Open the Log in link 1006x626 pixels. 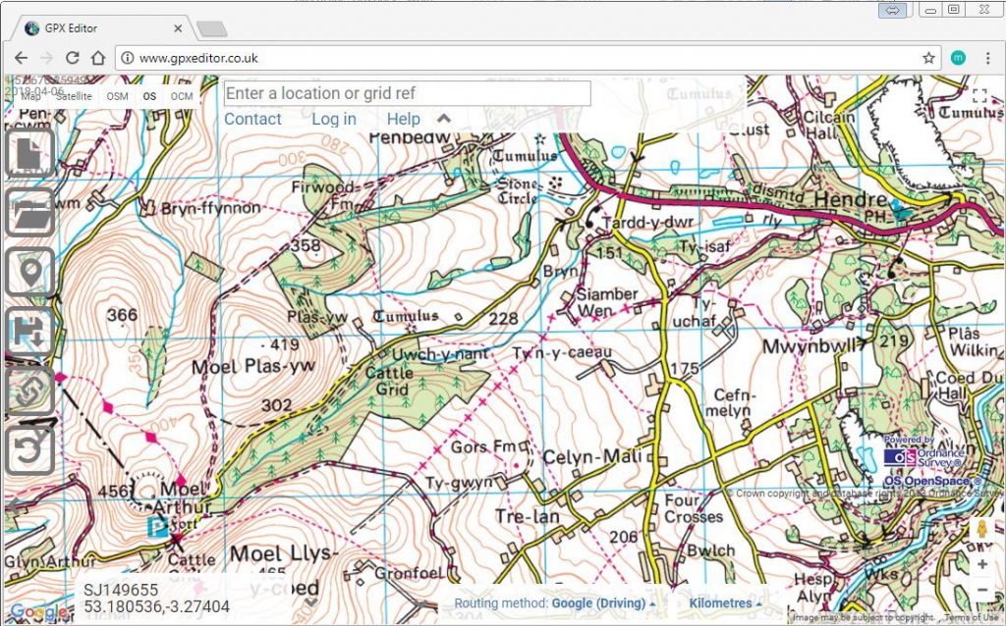(334, 119)
